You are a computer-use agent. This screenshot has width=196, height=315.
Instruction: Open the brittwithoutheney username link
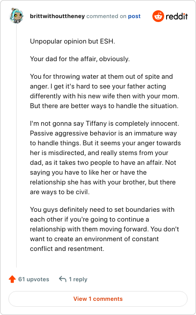[57, 16]
